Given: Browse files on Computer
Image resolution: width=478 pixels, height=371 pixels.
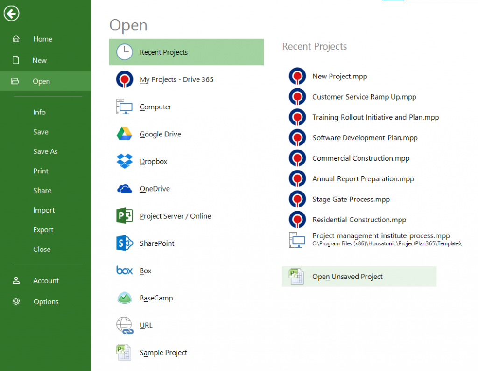Looking at the screenshot, I should click(x=155, y=107).
